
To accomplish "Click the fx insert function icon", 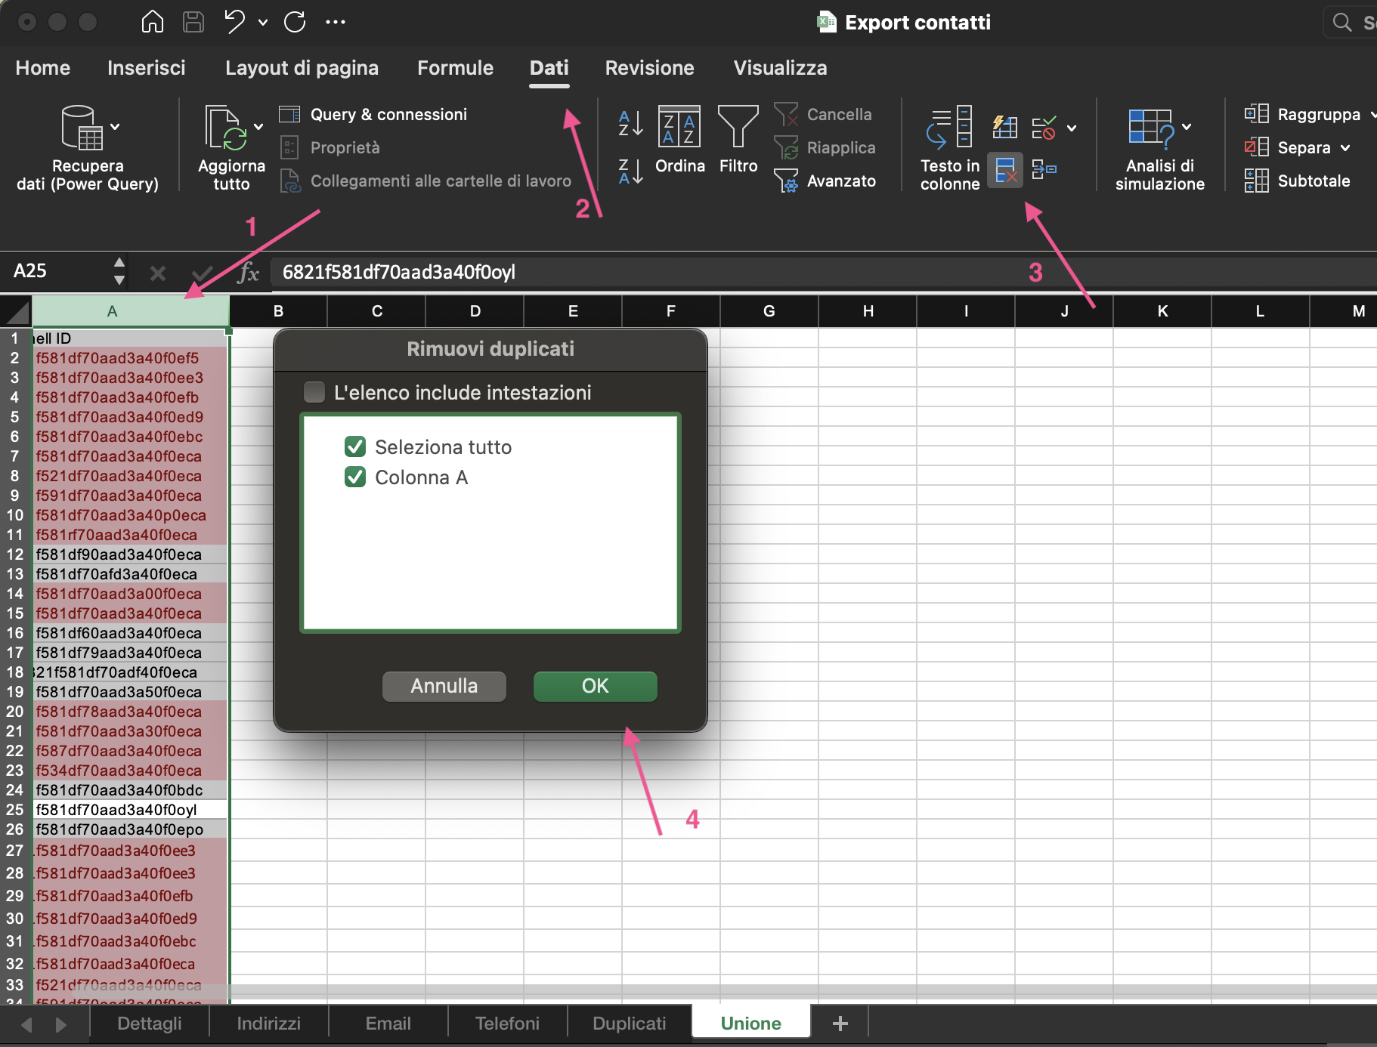I will 248,272.
